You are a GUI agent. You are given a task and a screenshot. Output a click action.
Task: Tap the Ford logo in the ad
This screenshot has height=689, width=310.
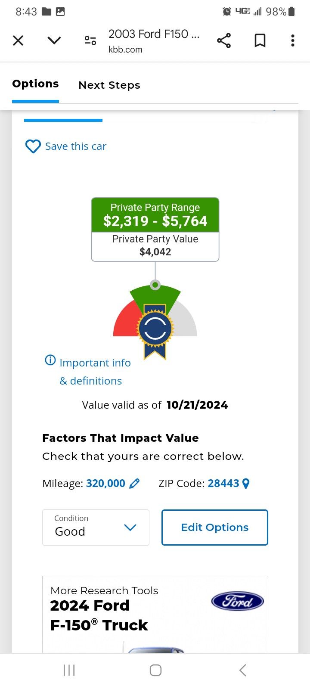pos(237,601)
